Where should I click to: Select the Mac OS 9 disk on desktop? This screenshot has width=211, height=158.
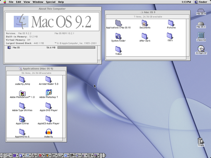[201, 12]
